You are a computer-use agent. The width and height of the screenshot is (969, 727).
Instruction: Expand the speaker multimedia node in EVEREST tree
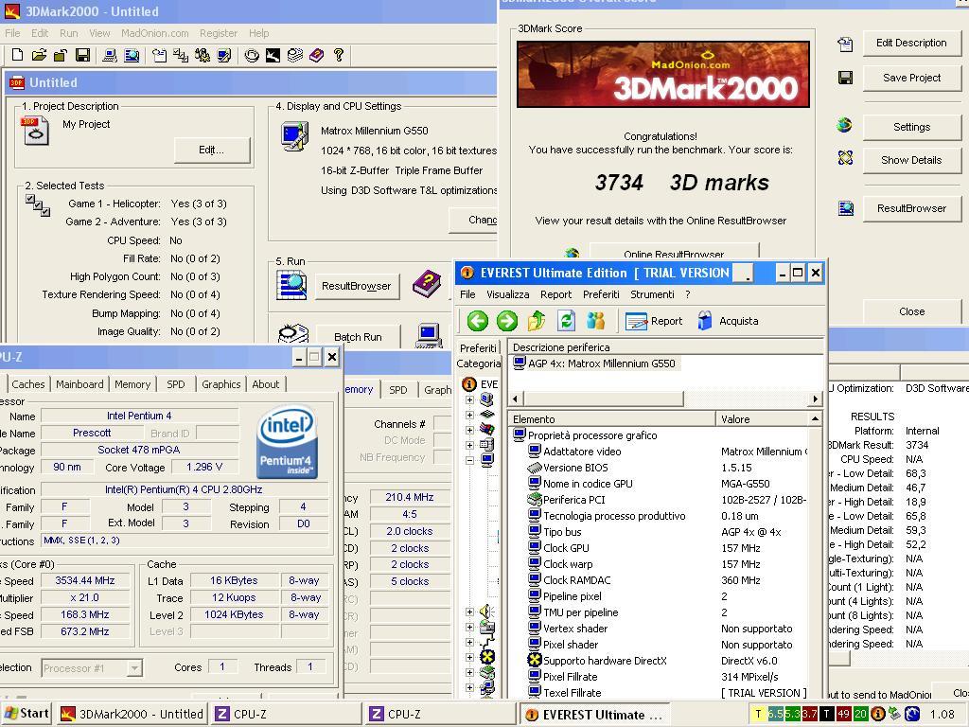(469, 612)
